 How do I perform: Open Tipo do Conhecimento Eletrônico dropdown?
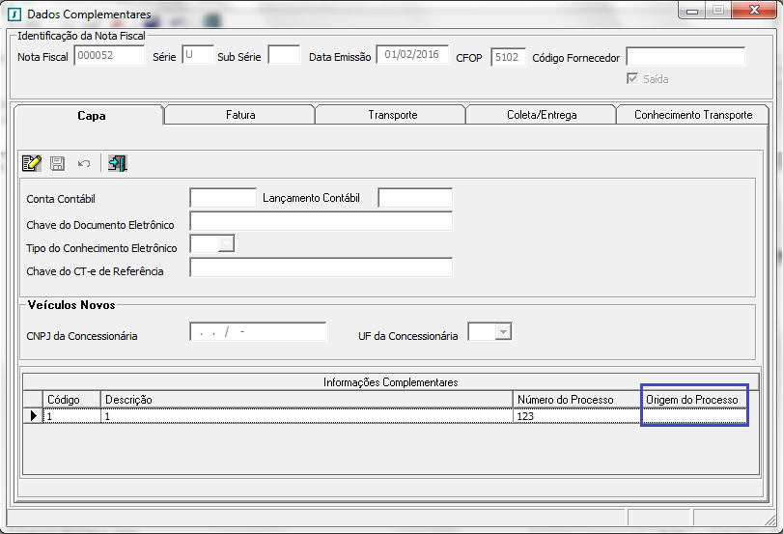coord(226,244)
